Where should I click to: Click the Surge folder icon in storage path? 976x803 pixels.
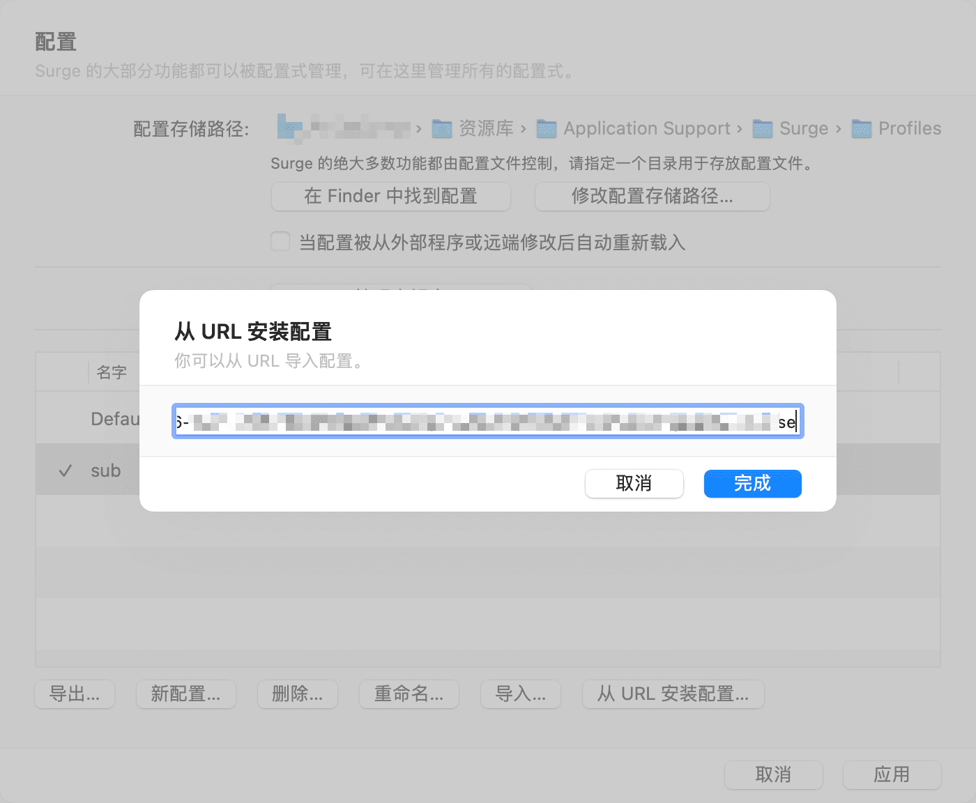point(763,128)
